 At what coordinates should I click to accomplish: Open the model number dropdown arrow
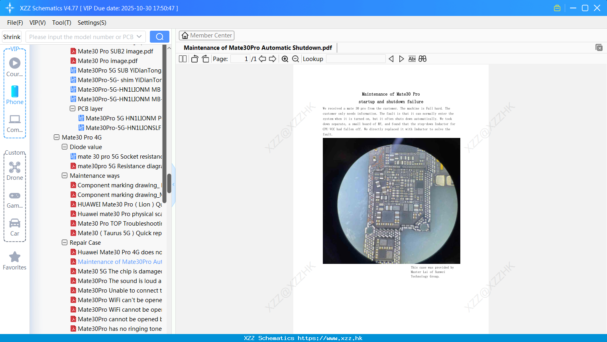tap(139, 37)
